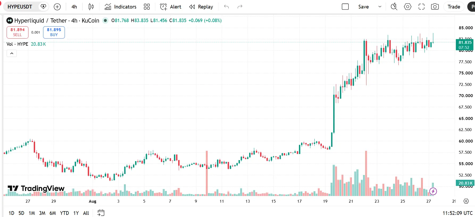Toggle fullscreen mode icon
This screenshot has width=475, height=217.
[422, 7]
